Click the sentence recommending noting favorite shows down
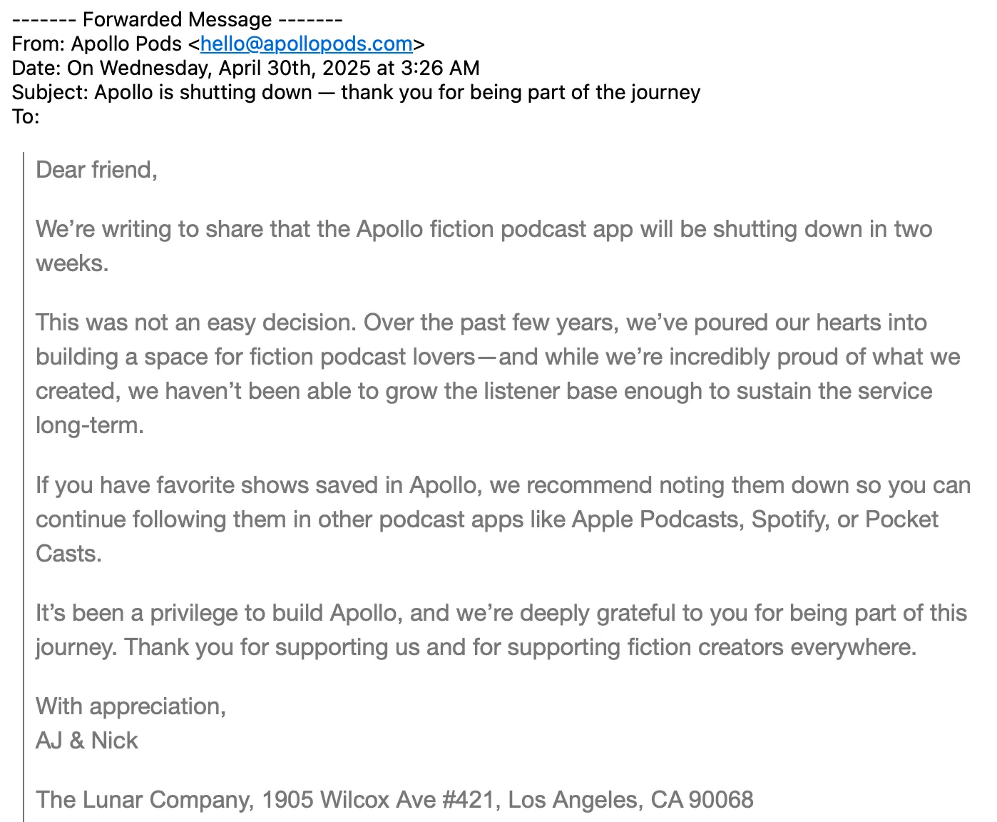The height and width of the screenshot is (822, 997). tap(503, 519)
